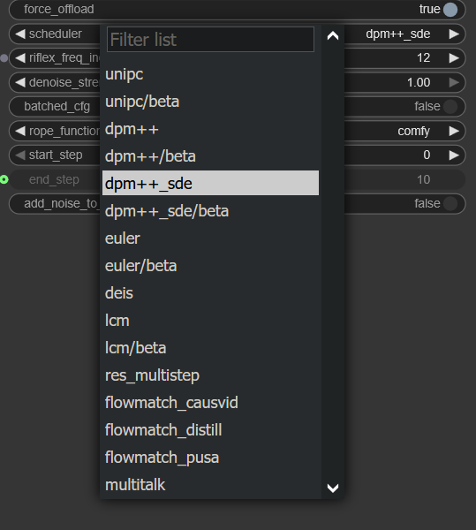
Task: Choose flowmatch_causvid option
Action: pos(210,402)
